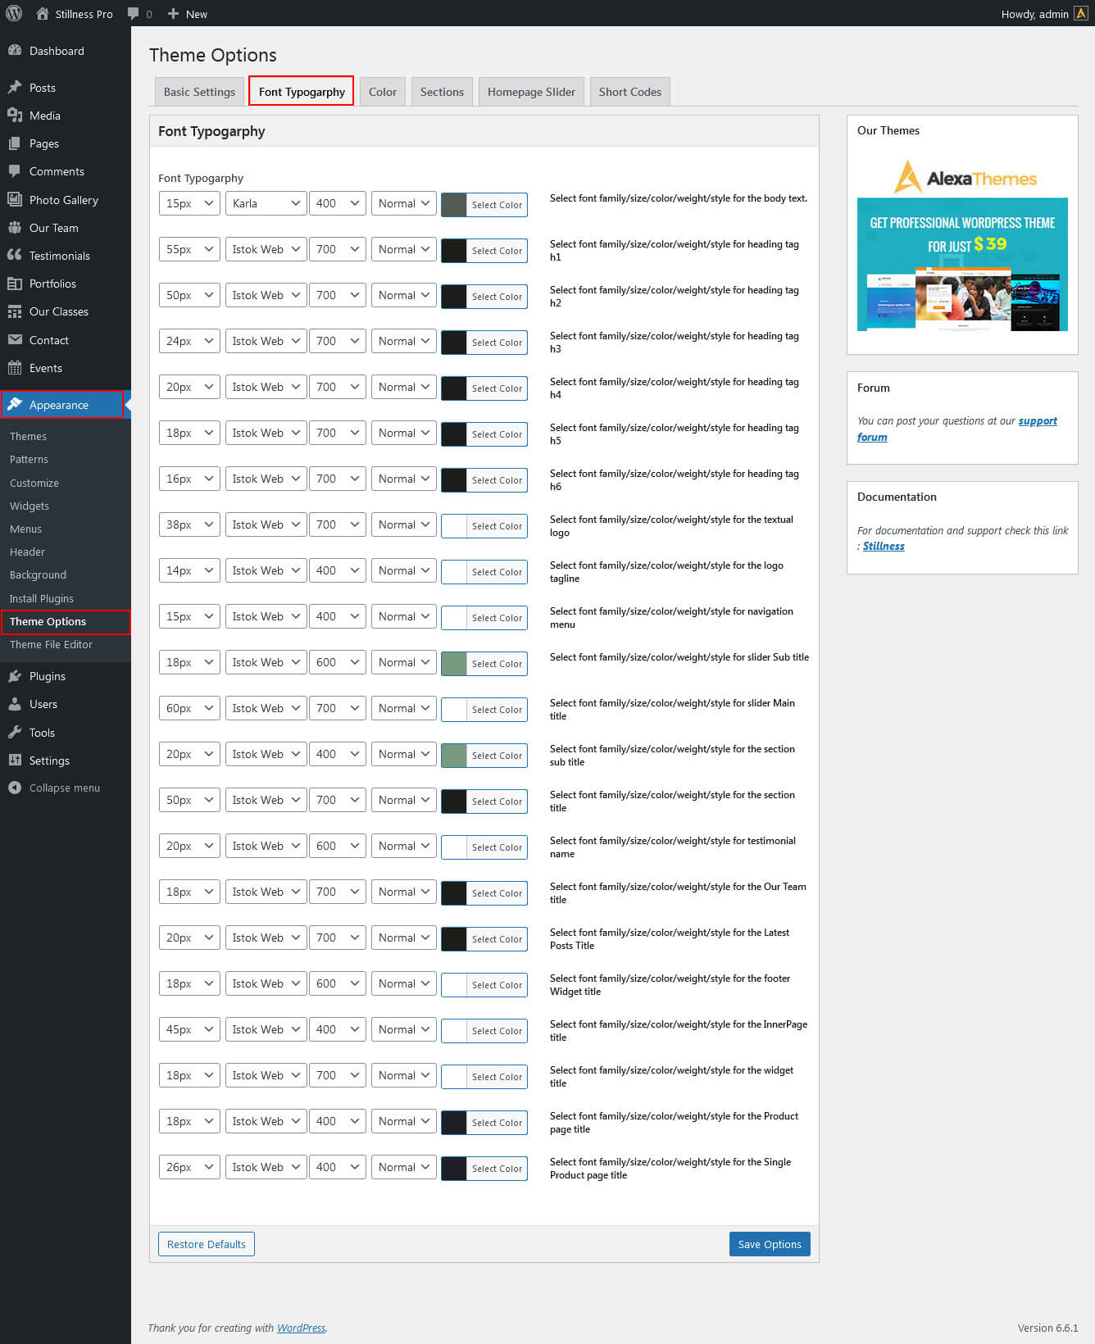Open the WordPress footer link
The image size is (1095, 1344).
pyautogui.click(x=301, y=1328)
